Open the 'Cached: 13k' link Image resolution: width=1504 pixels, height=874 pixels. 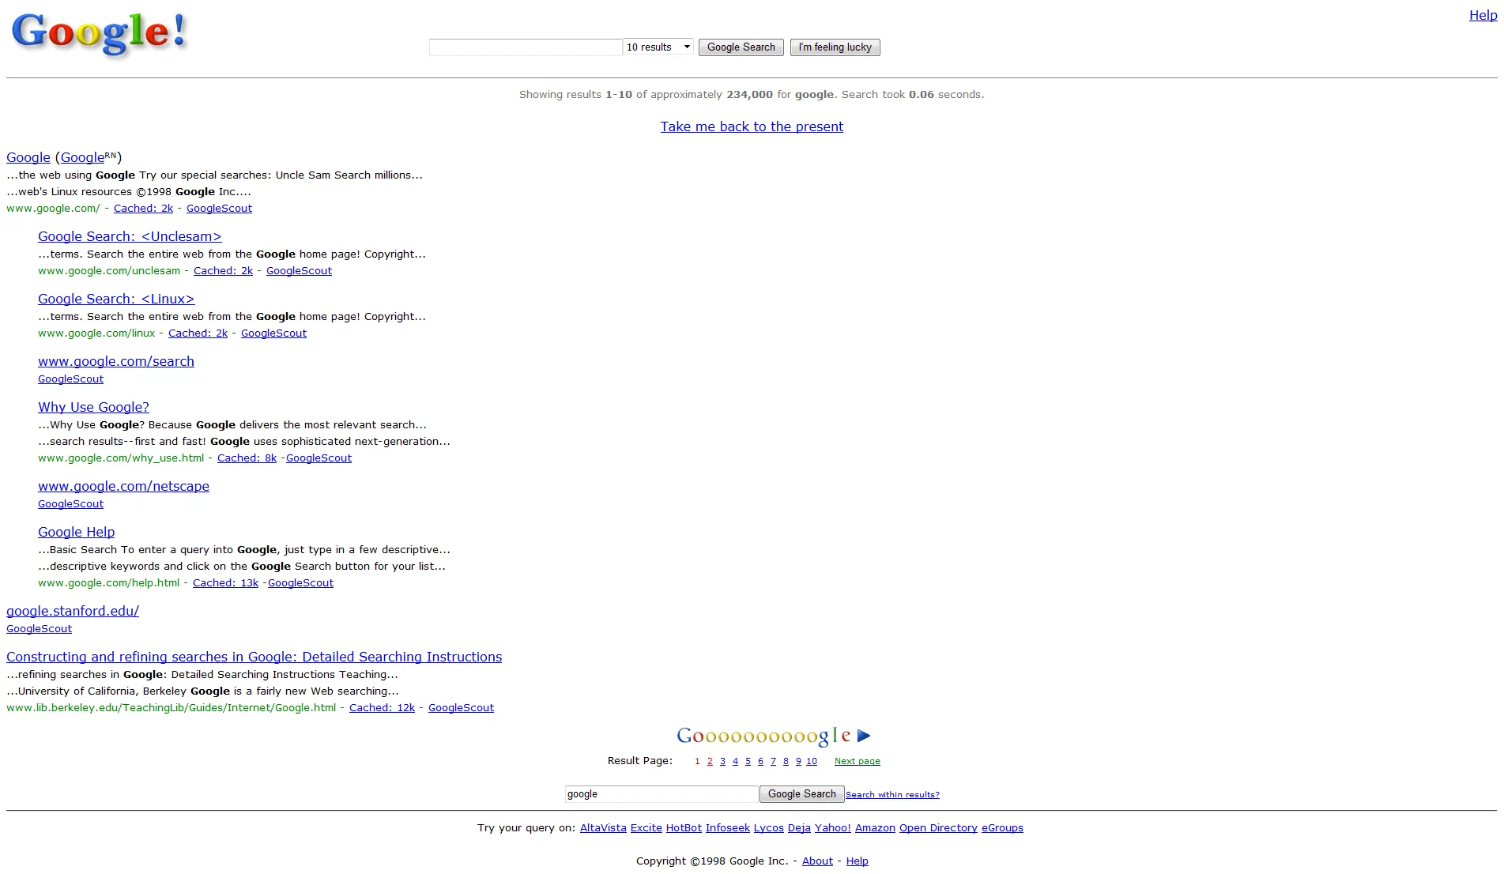[225, 583]
